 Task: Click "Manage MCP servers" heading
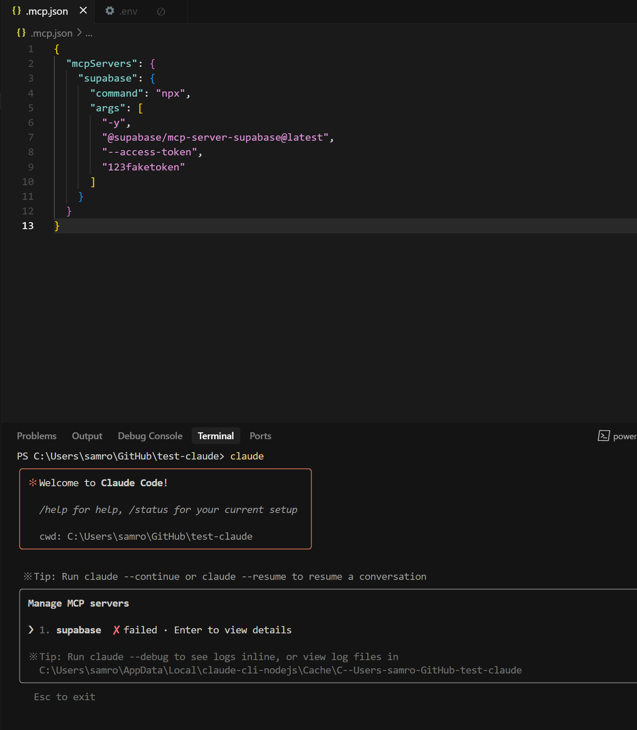[78, 603]
